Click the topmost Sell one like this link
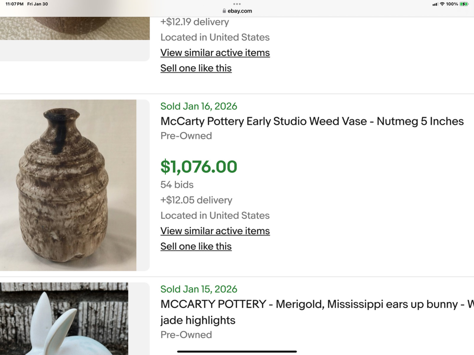 coord(196,68)
